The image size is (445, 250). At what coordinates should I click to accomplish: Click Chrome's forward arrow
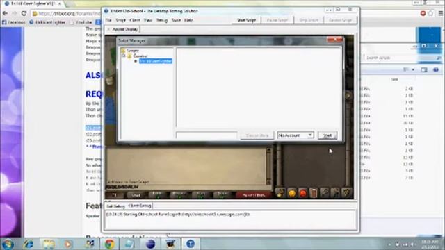click(x=14, y=13)
